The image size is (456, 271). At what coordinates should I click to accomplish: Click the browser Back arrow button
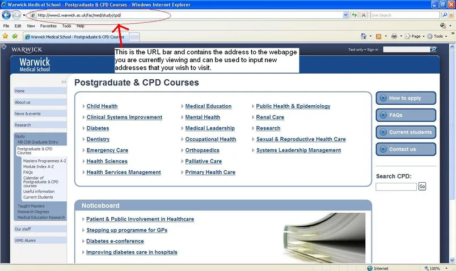pos(6,15)
